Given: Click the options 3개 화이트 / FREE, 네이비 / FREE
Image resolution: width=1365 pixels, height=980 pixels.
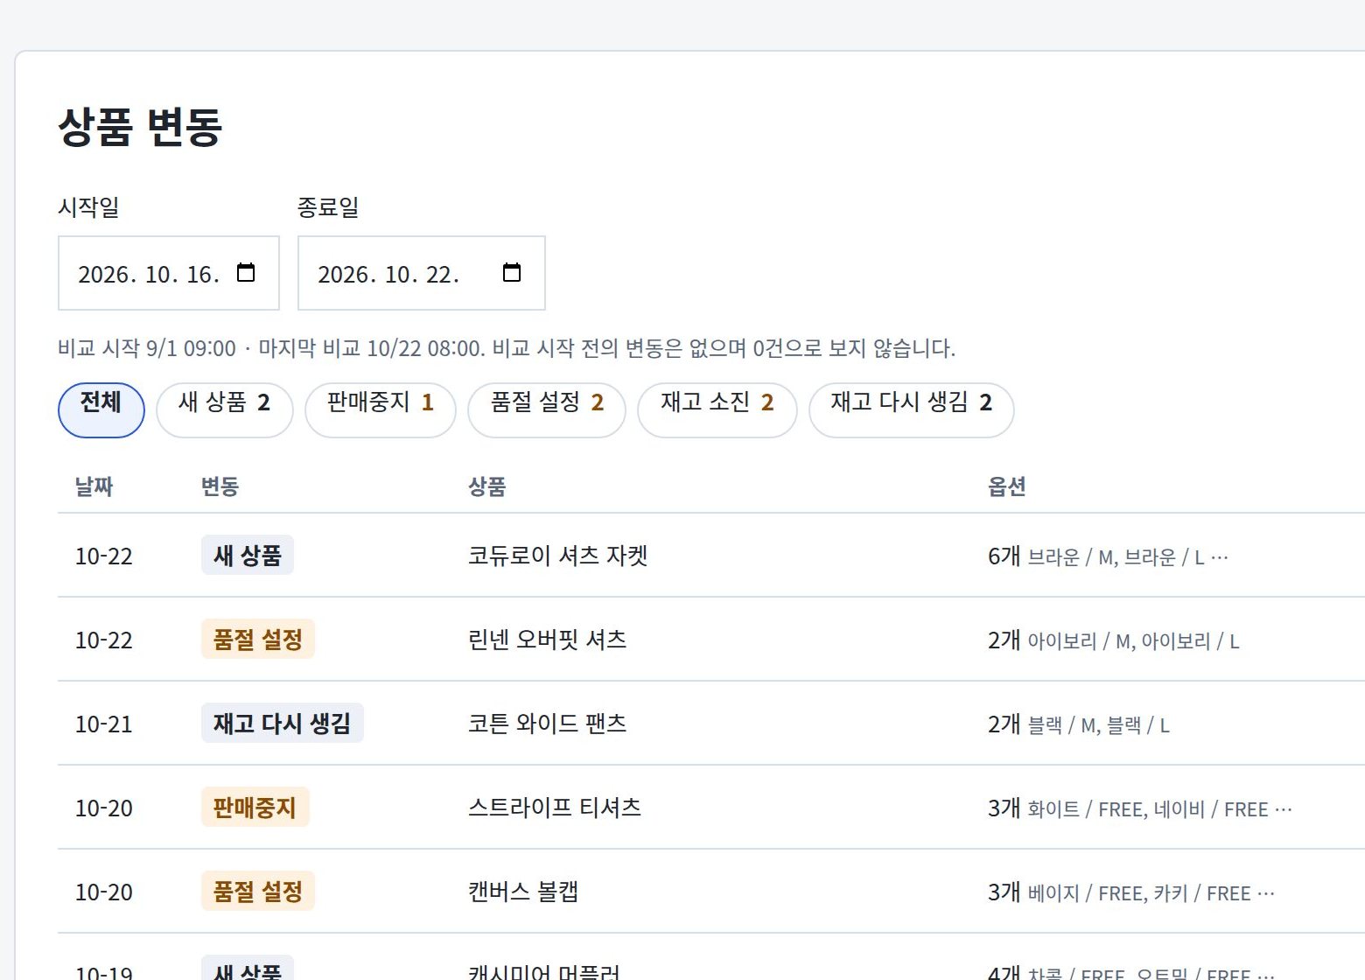Looking at the screenshot, I should coord(1139,808).
